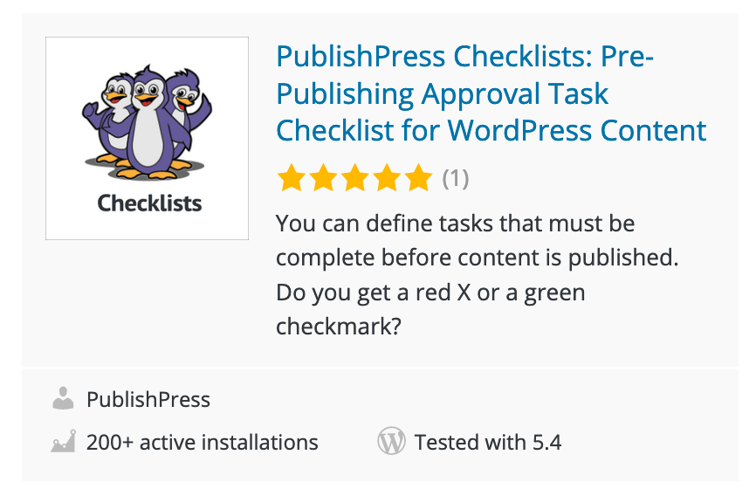Click the fourth gold rating star
756x489 pixels.
point(387,178)
